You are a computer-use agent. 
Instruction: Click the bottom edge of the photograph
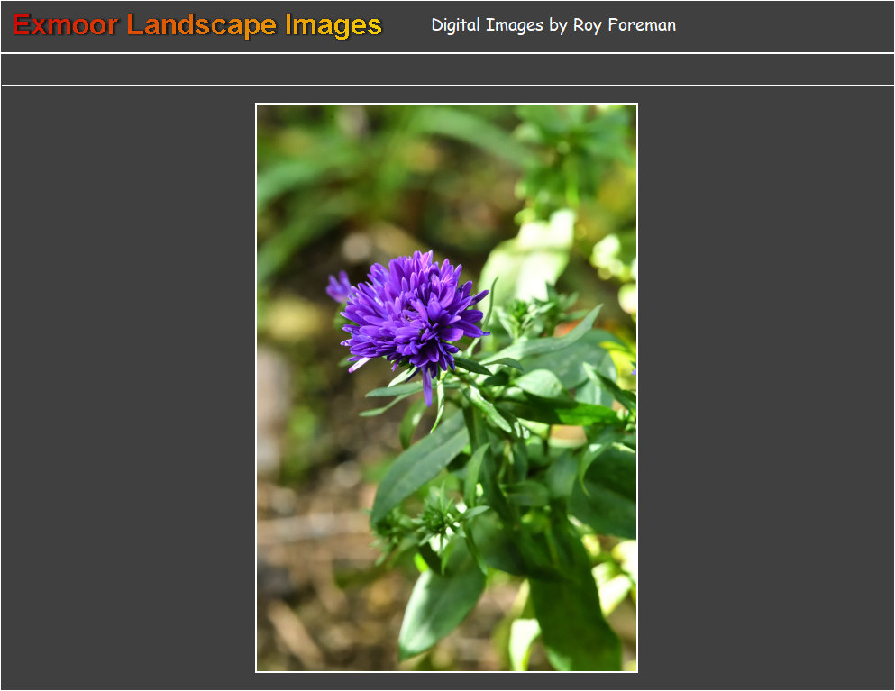click(446, 667)
